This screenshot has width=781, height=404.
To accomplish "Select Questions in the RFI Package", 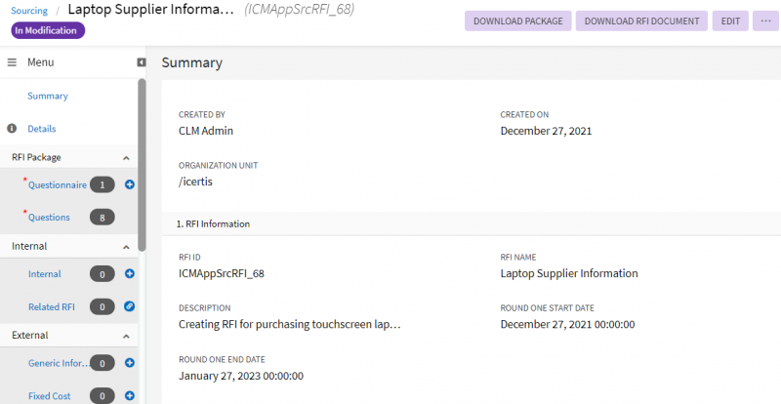I will (49, 217).
